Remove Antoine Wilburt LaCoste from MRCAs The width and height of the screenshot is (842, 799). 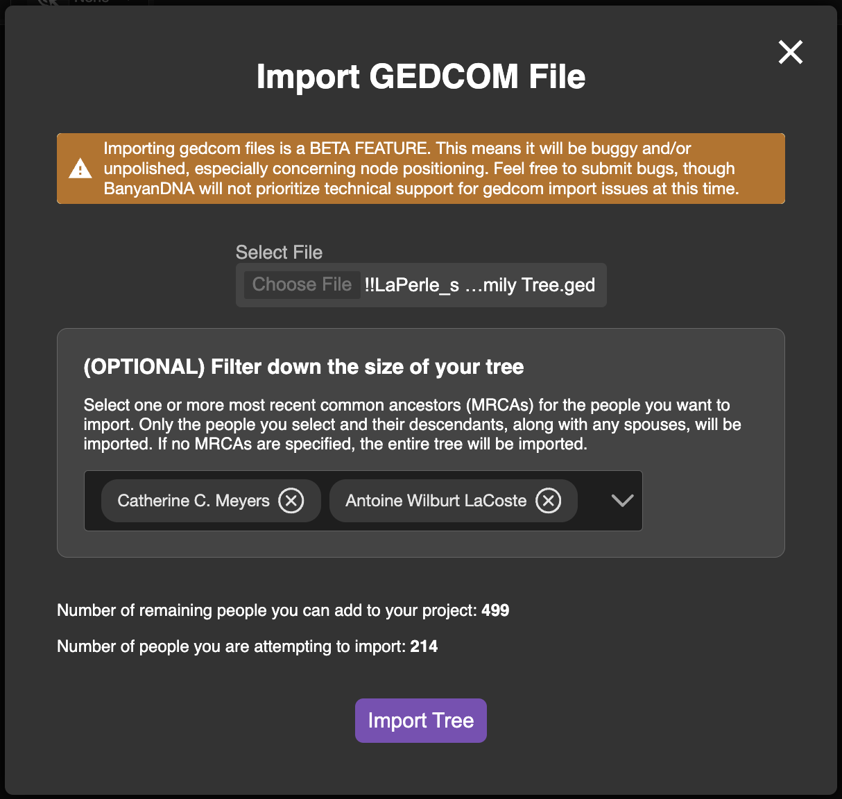(548, 500)
